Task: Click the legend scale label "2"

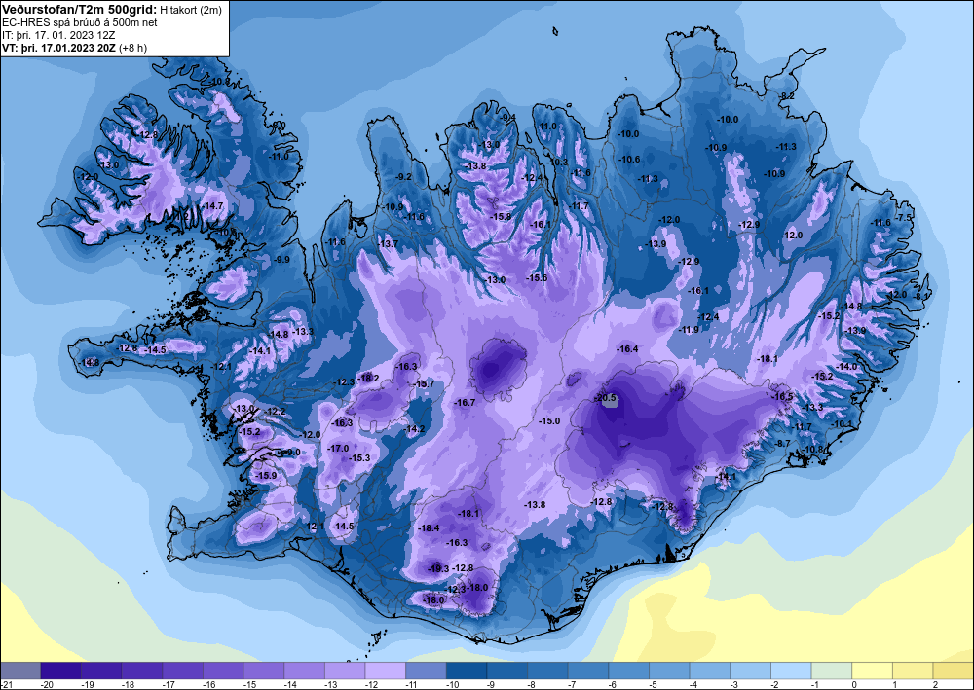Action: [x=935, y=684]
